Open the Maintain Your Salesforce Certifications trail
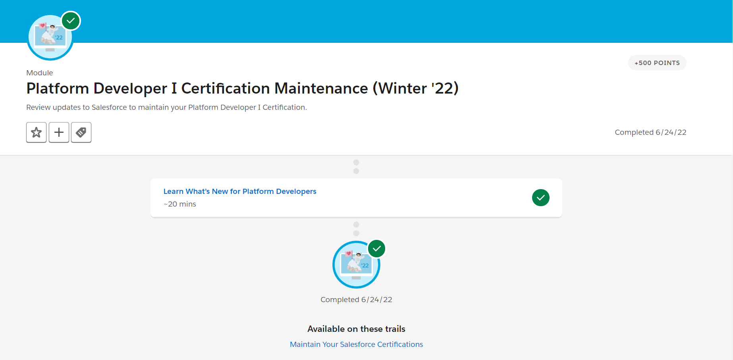This screenshot has height=360, width=733. (x=356, y=345)
